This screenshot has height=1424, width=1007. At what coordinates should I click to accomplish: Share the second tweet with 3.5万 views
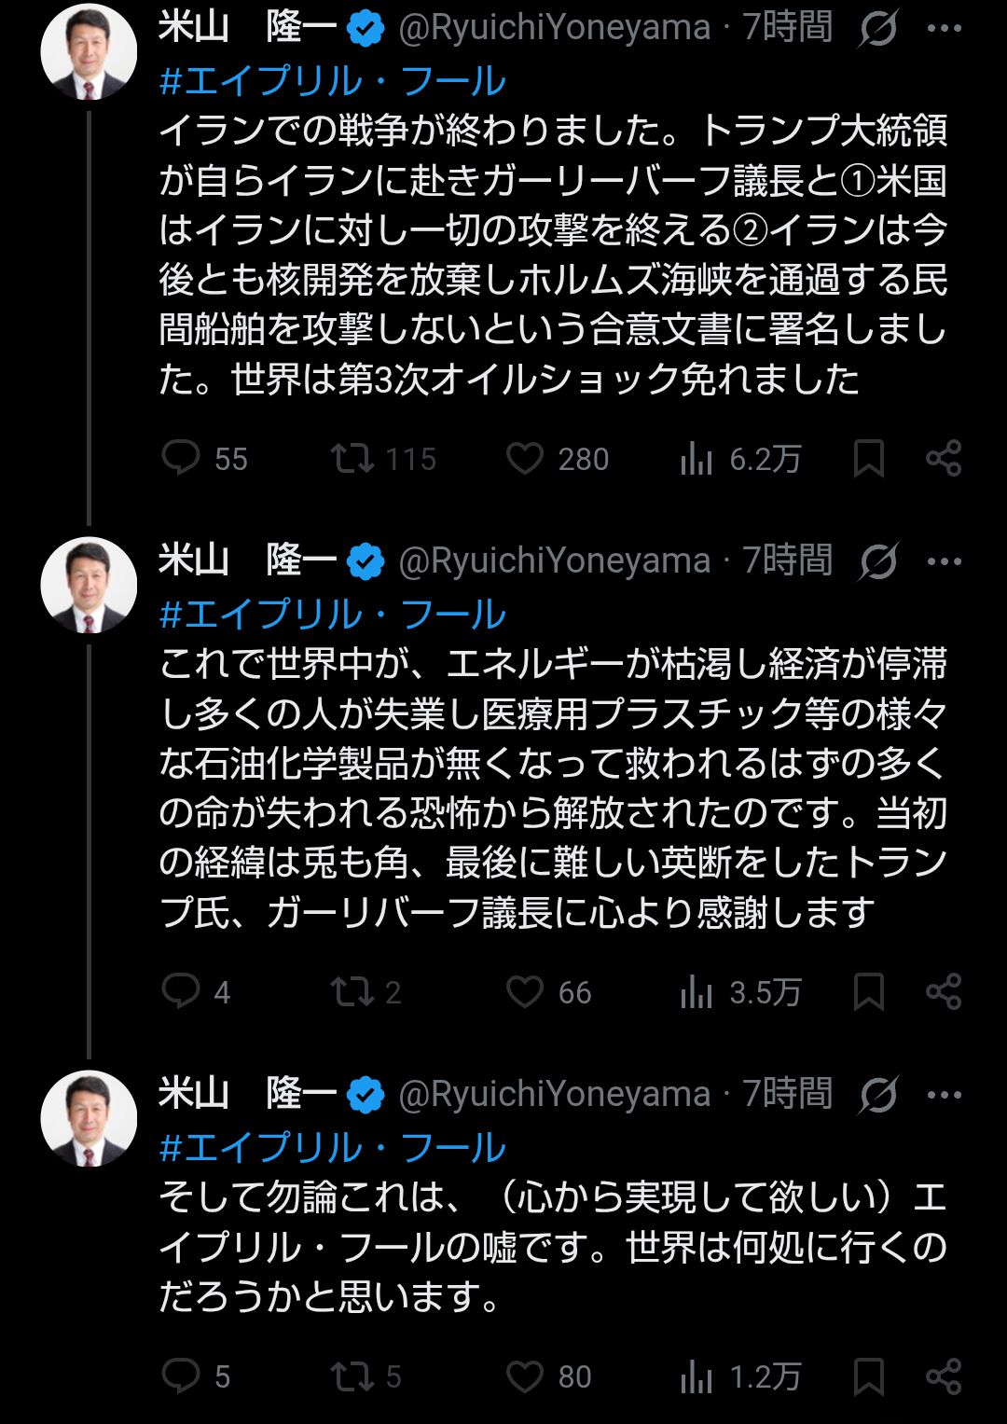[944, 991]
